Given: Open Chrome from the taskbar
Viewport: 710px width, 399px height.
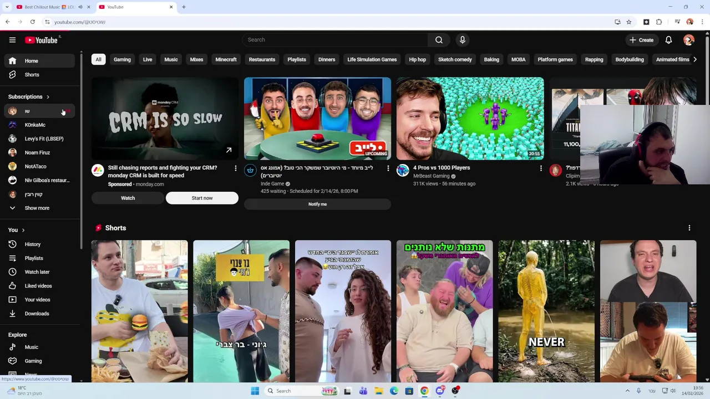Looking at the screenshot, I should (424, 391).
